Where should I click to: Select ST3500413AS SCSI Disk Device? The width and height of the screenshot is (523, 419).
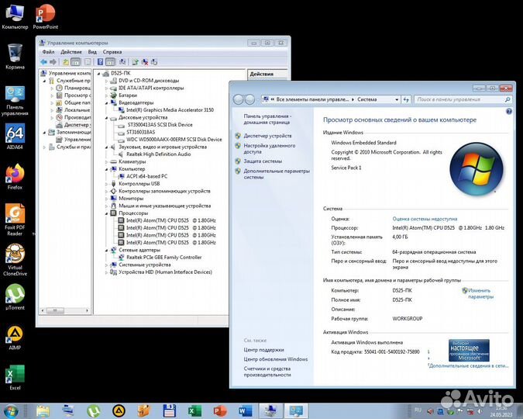[160, 125]
